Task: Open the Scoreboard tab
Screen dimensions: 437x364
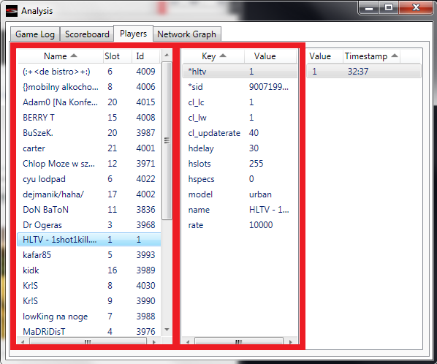Action: (87, 34)
